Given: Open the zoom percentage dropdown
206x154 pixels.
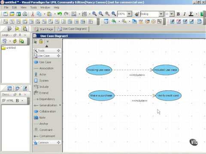Looking at the screenshot, I should click(x=129, y=14).
